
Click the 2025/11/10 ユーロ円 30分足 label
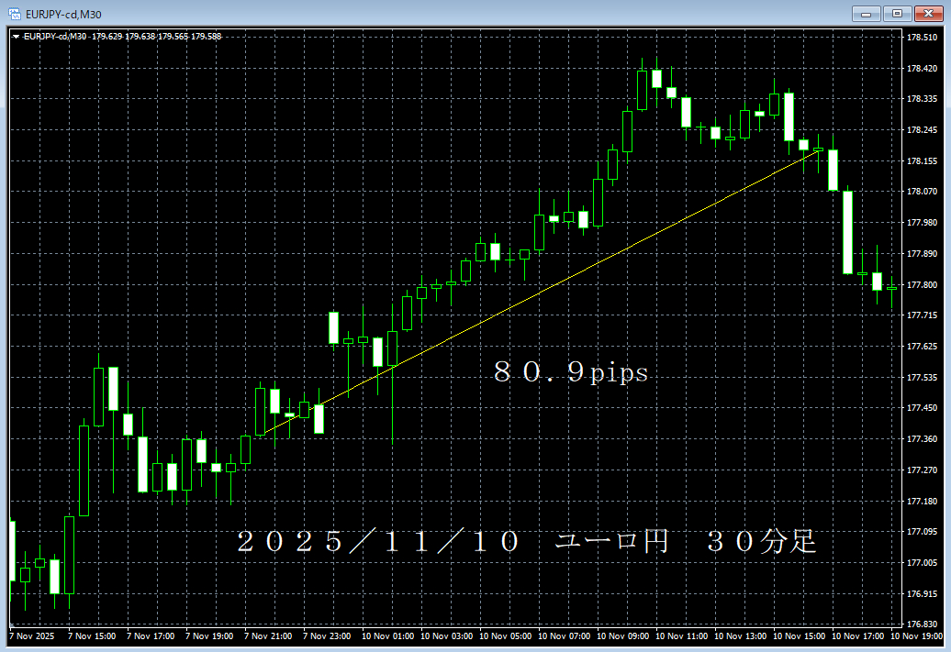(x=526, y=541)
